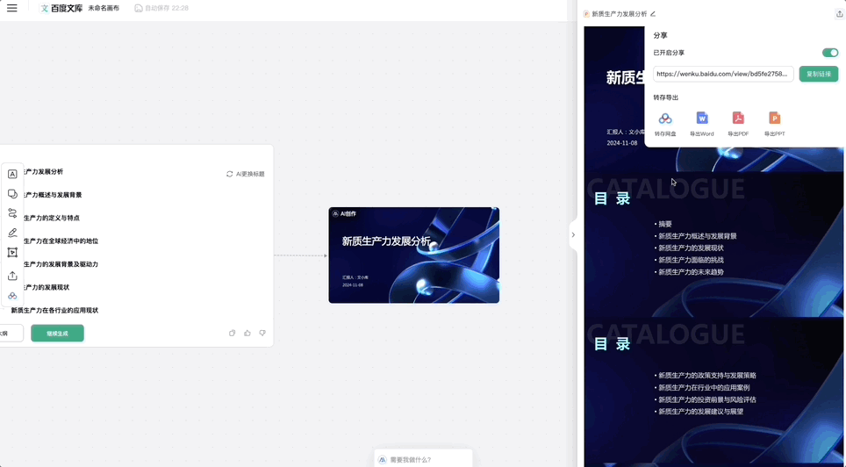Click the Baidu Netdisk icon in the floating toolbar
The height and width of the screenshot is (467, 846).
coord(12,296)
